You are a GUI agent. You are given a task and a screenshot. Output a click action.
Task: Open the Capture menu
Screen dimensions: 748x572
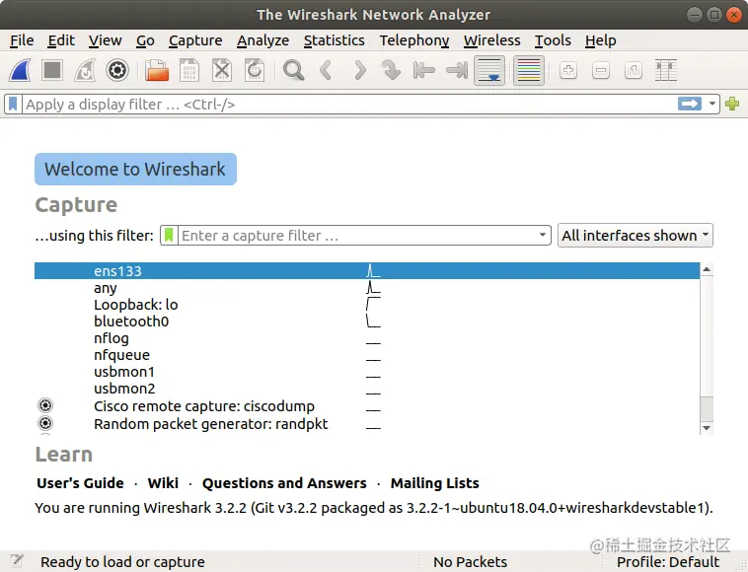(195, 40)
